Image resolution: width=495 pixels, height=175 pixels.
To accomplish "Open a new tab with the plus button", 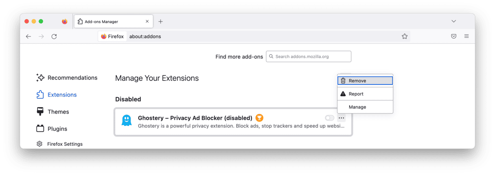I will (160, 21).
